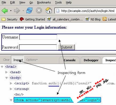
Task: Click the 'Please enter your Login information:' heading
Action: tap(34, 27)
